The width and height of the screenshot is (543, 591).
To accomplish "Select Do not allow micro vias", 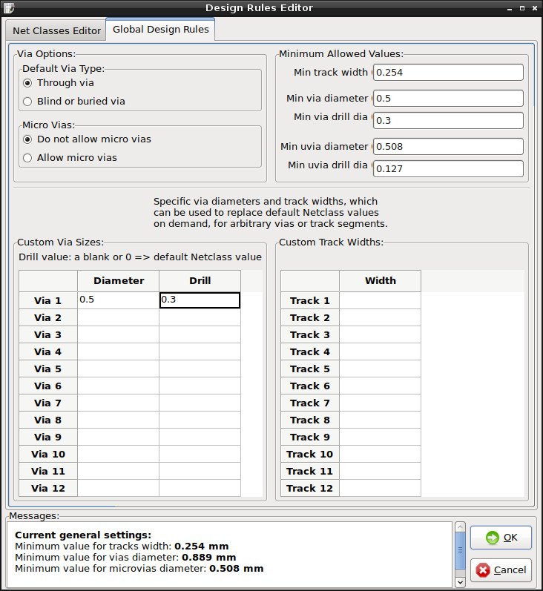I will (87, 139).
